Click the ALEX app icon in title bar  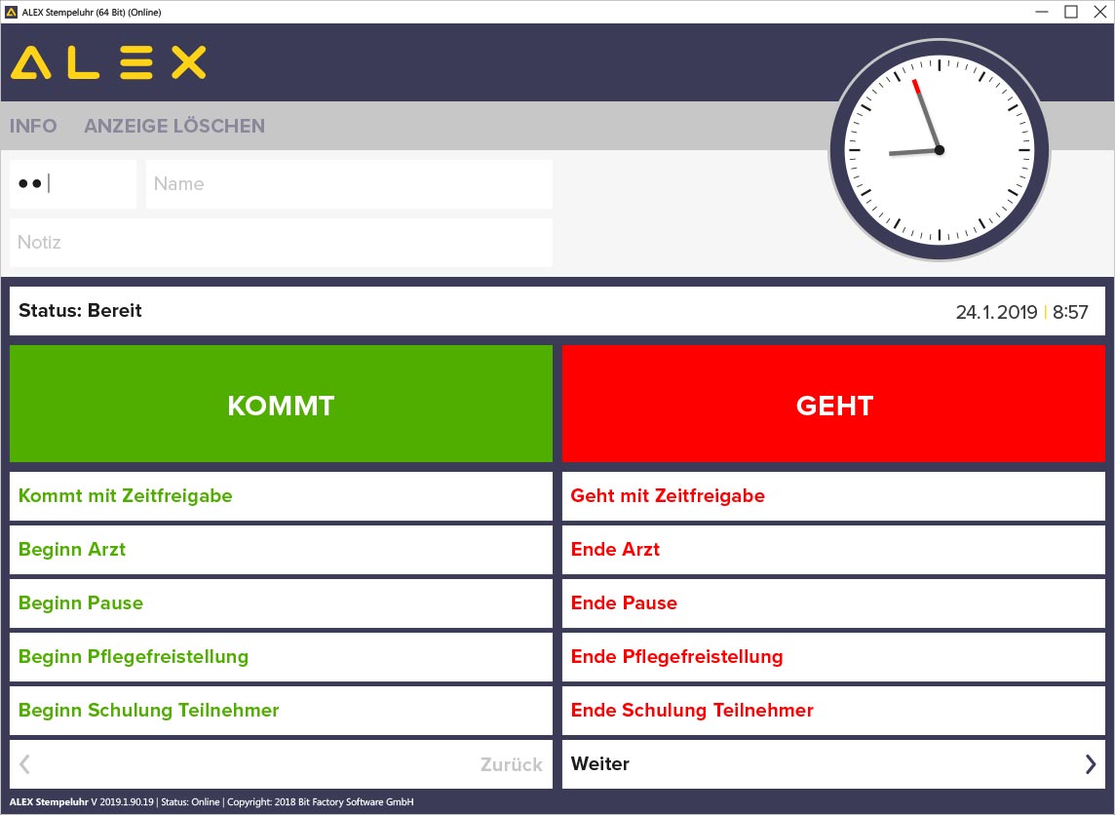(x=12, y=12)
